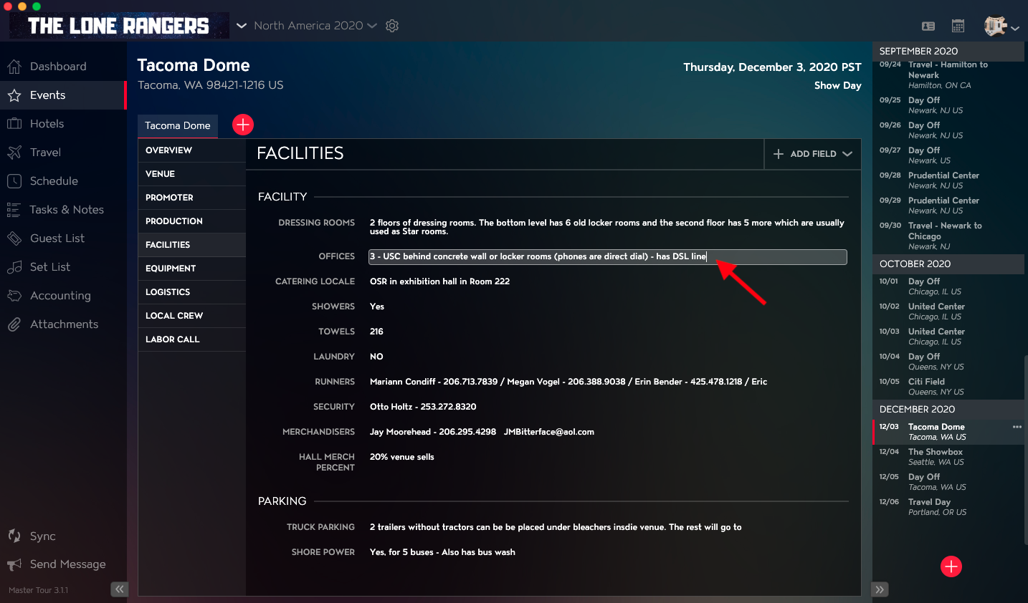
Task: Select 12/05 Day Off Tacoma event
Action: 948,482
